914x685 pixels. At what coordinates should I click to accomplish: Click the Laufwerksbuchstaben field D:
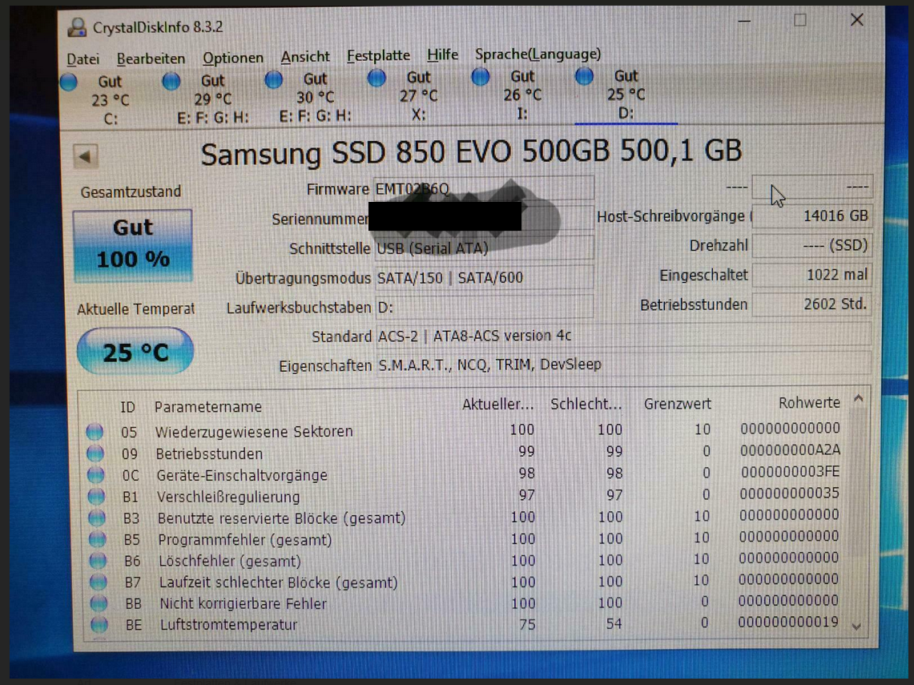tap(484, 307)
